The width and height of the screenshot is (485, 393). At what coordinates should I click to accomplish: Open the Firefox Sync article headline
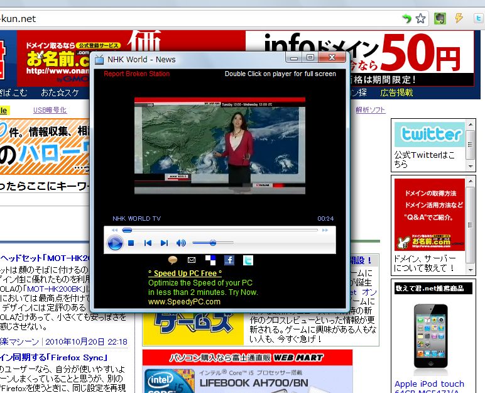[x=54, y=357]
